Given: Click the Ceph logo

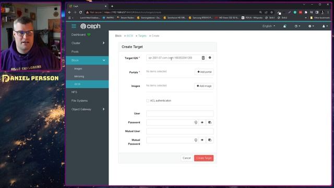Looking at the screenshot, I should point(90,26).
